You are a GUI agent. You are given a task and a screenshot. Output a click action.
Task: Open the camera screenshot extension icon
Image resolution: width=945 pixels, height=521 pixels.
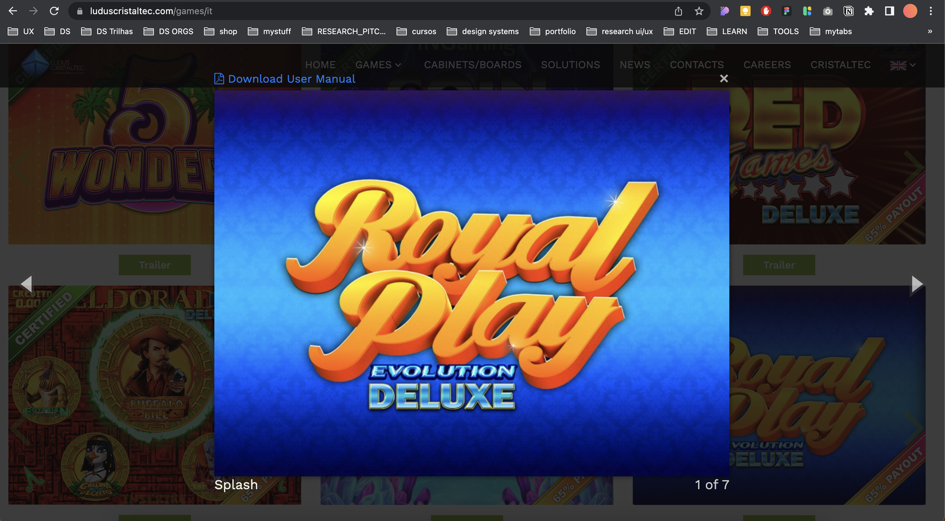(x=827, y=11)
